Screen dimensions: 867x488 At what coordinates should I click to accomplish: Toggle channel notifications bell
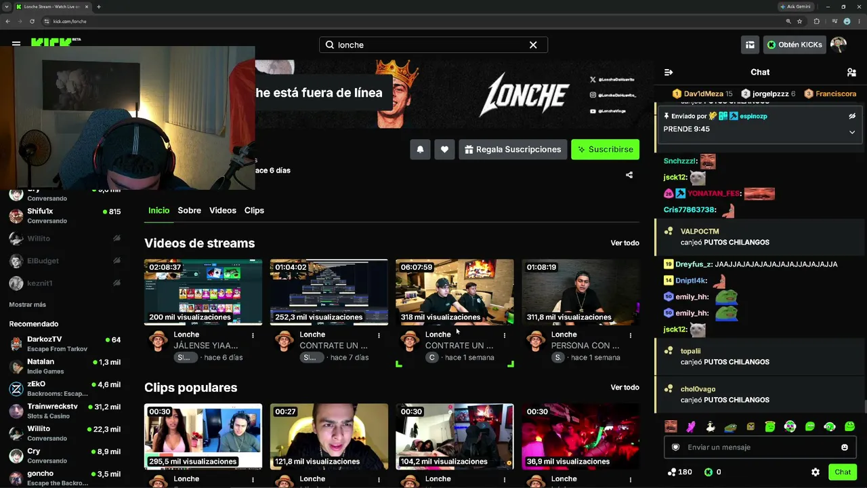(420, 149)
